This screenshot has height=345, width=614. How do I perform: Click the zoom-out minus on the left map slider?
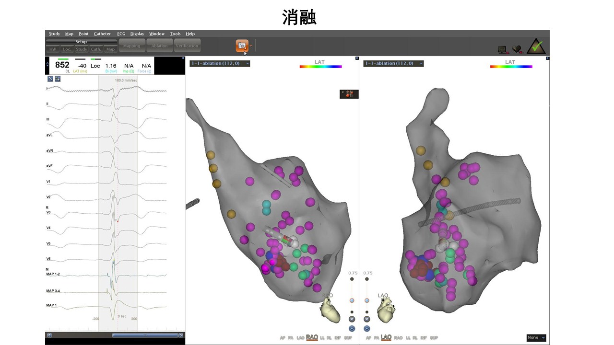[x=352, y=312]
